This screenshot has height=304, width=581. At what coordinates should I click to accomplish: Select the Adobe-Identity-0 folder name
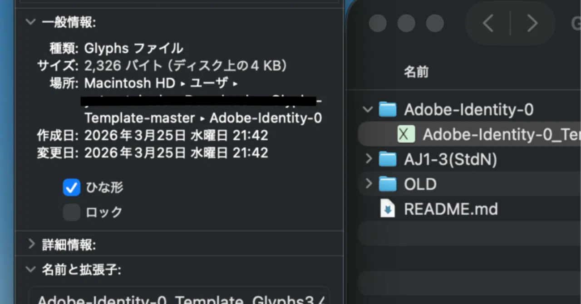pos(468,109)
